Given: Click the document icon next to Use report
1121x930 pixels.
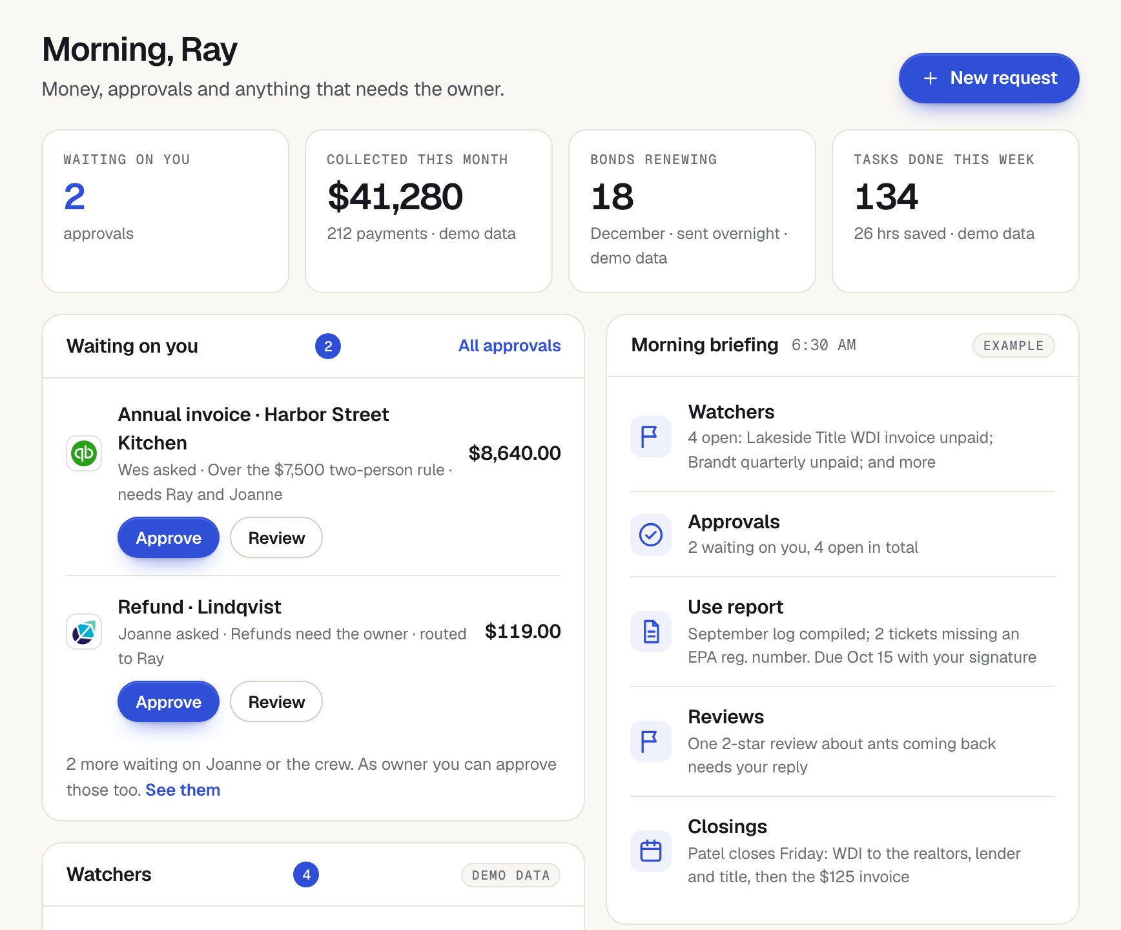Looking at the screenshot, I should click(x=650, y=632).
